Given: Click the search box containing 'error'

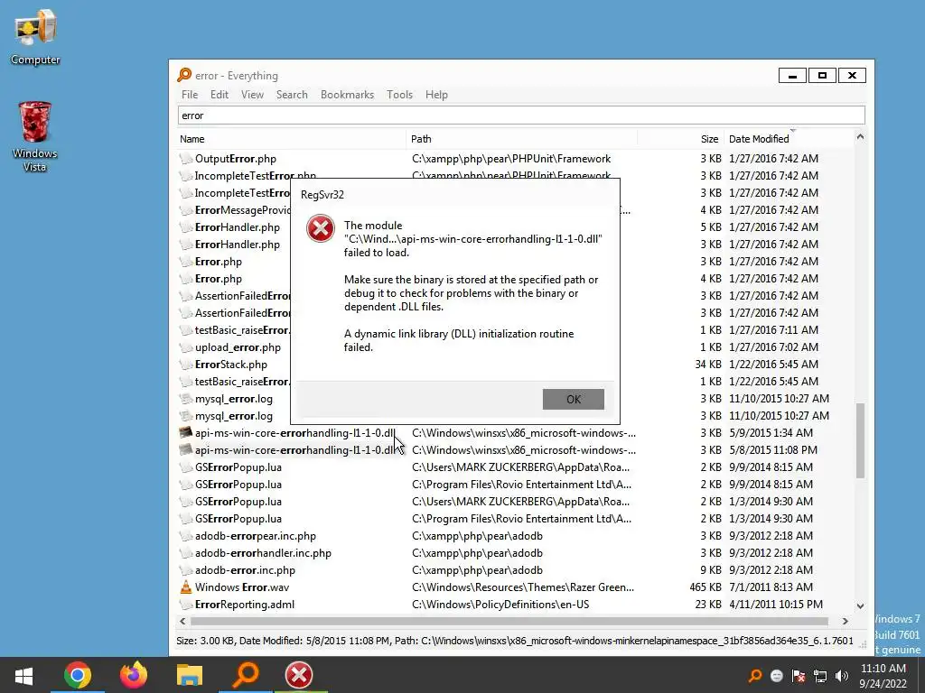Looking at the screenshot, I should click(x=521, y=115).
